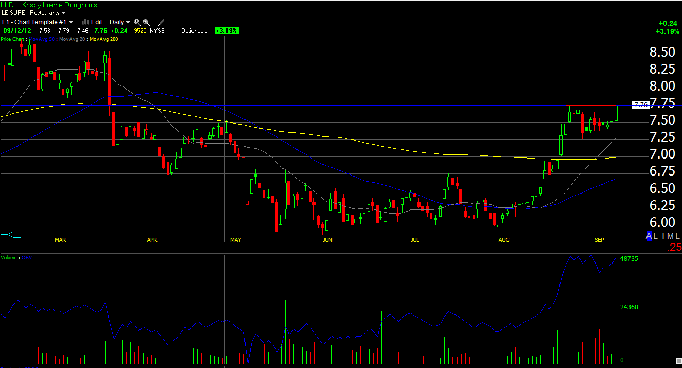This screenshot has height=368, width=682.
Task: Click the AUG month label
Action: point(504,240)
